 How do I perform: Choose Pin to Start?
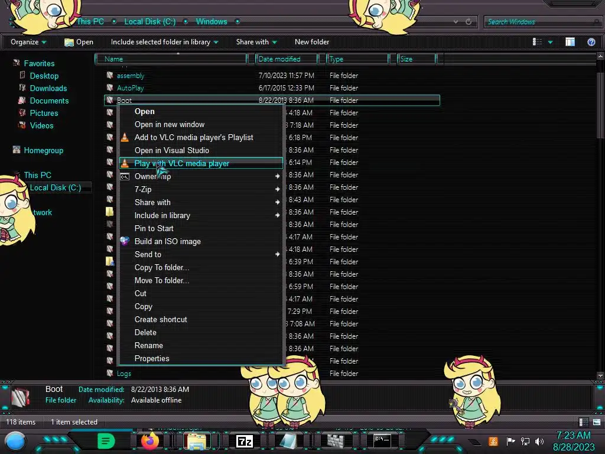[201, 229]
